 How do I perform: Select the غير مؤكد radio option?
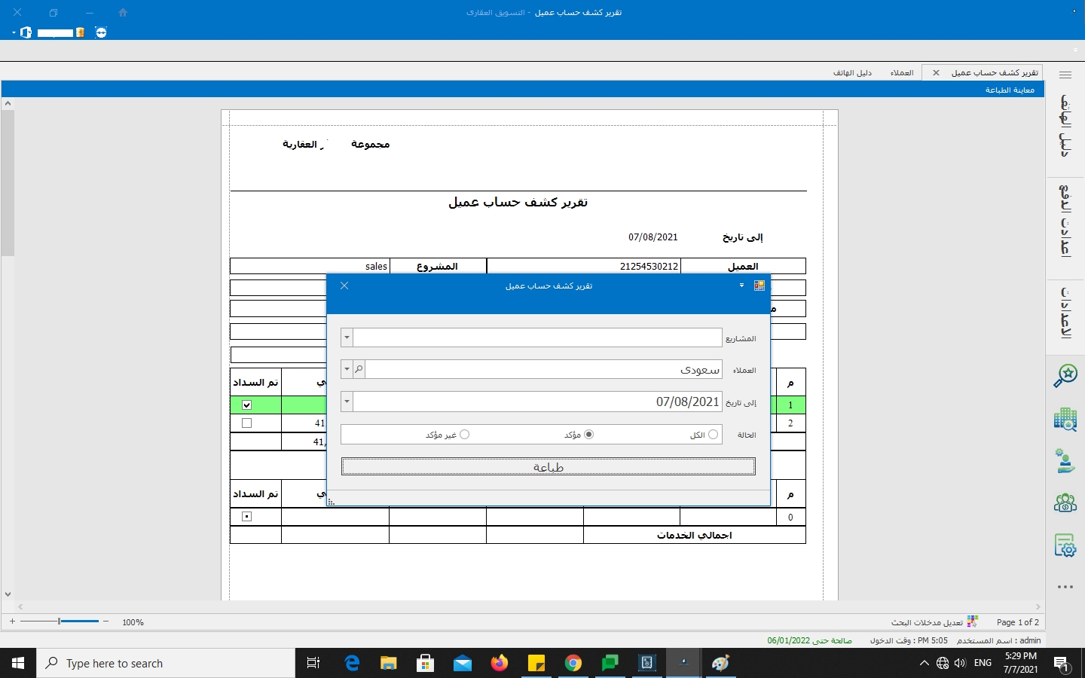(465, 435)
